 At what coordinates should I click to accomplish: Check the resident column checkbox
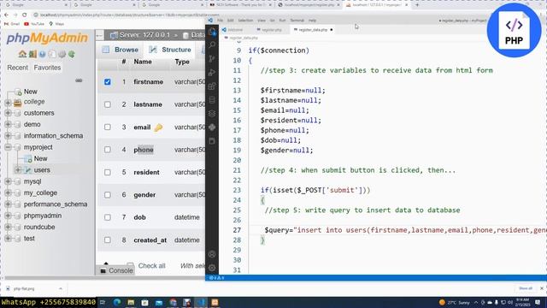[108, 172]
